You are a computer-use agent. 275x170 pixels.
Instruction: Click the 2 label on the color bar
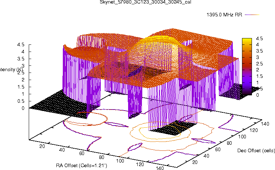click(257, 70)
